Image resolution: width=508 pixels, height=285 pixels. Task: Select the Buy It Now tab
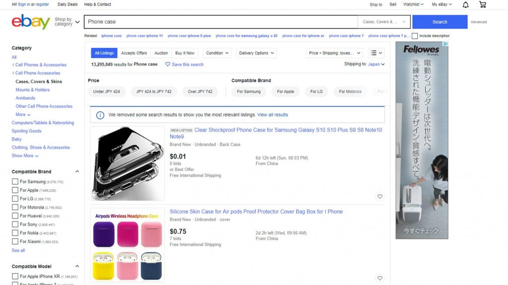(185, 53)
